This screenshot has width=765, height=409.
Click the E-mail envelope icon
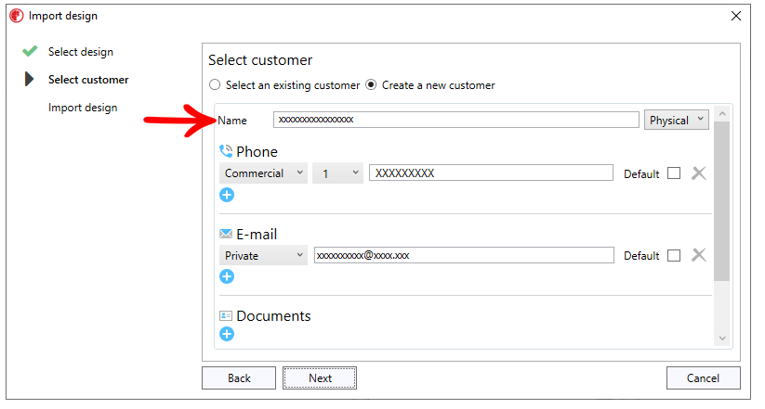coord(225,234)
